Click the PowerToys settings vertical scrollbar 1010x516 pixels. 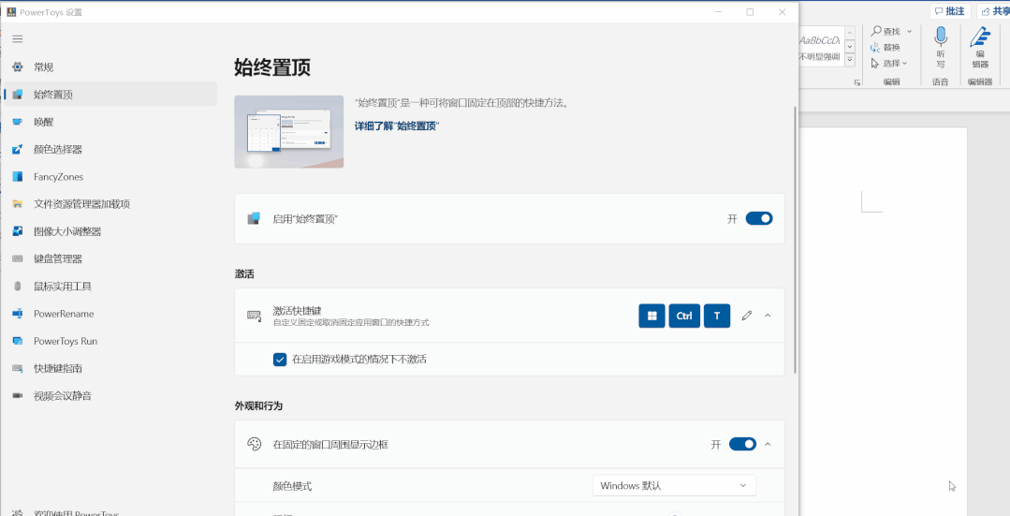click(x=795, y=239)
